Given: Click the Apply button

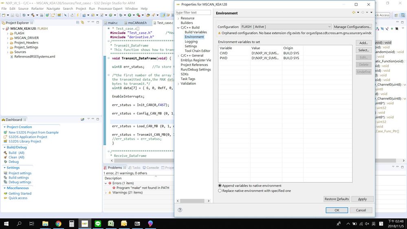Looking at the screenshot, I should click(362, 199).
